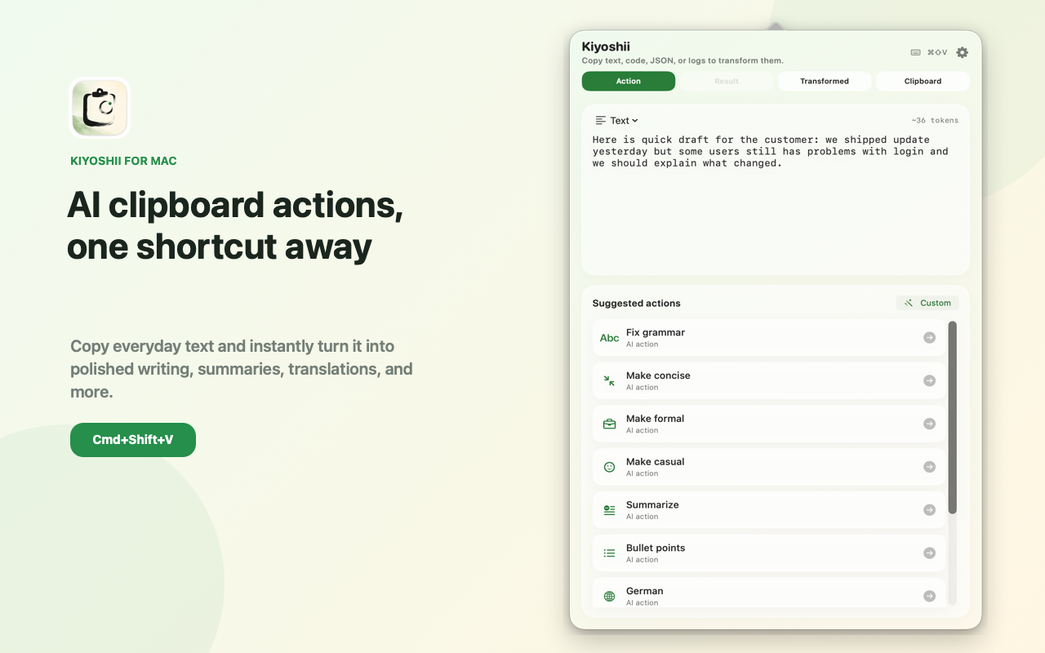Image resolution: width=1045 pixels, height=653 pixels.
Task: Click the globe icon beside German
Action: click(609, 596)
